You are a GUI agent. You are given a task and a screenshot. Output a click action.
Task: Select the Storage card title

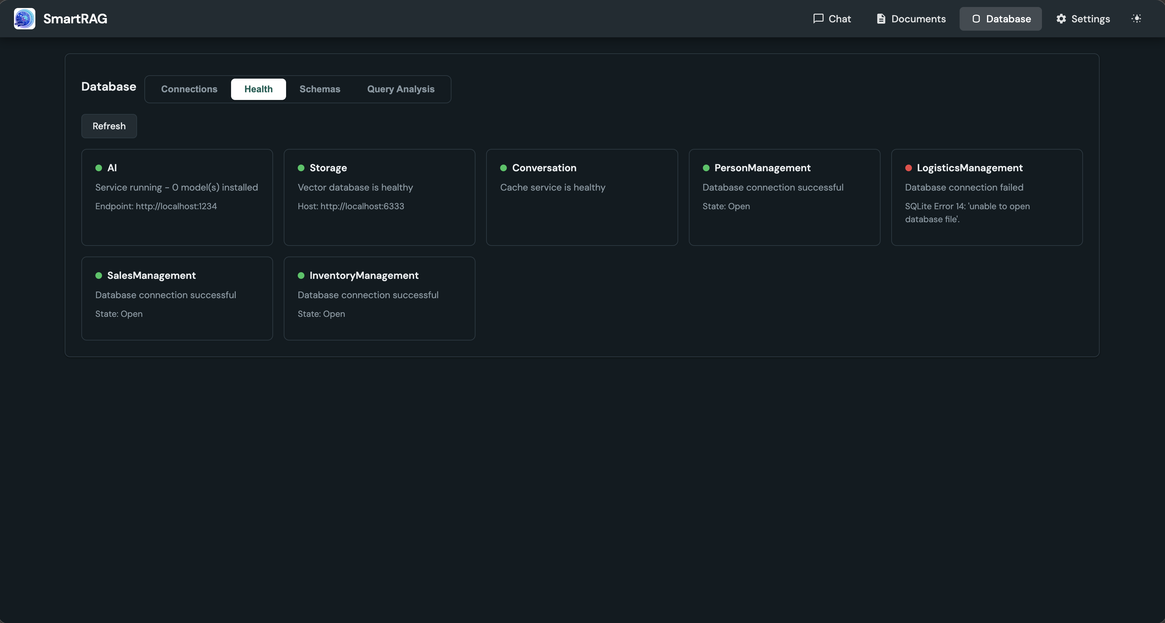(328, 168)
